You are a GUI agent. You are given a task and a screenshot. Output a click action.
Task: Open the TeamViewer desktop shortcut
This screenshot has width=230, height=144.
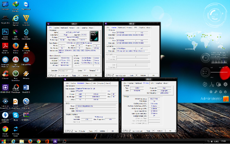[26, 5]
